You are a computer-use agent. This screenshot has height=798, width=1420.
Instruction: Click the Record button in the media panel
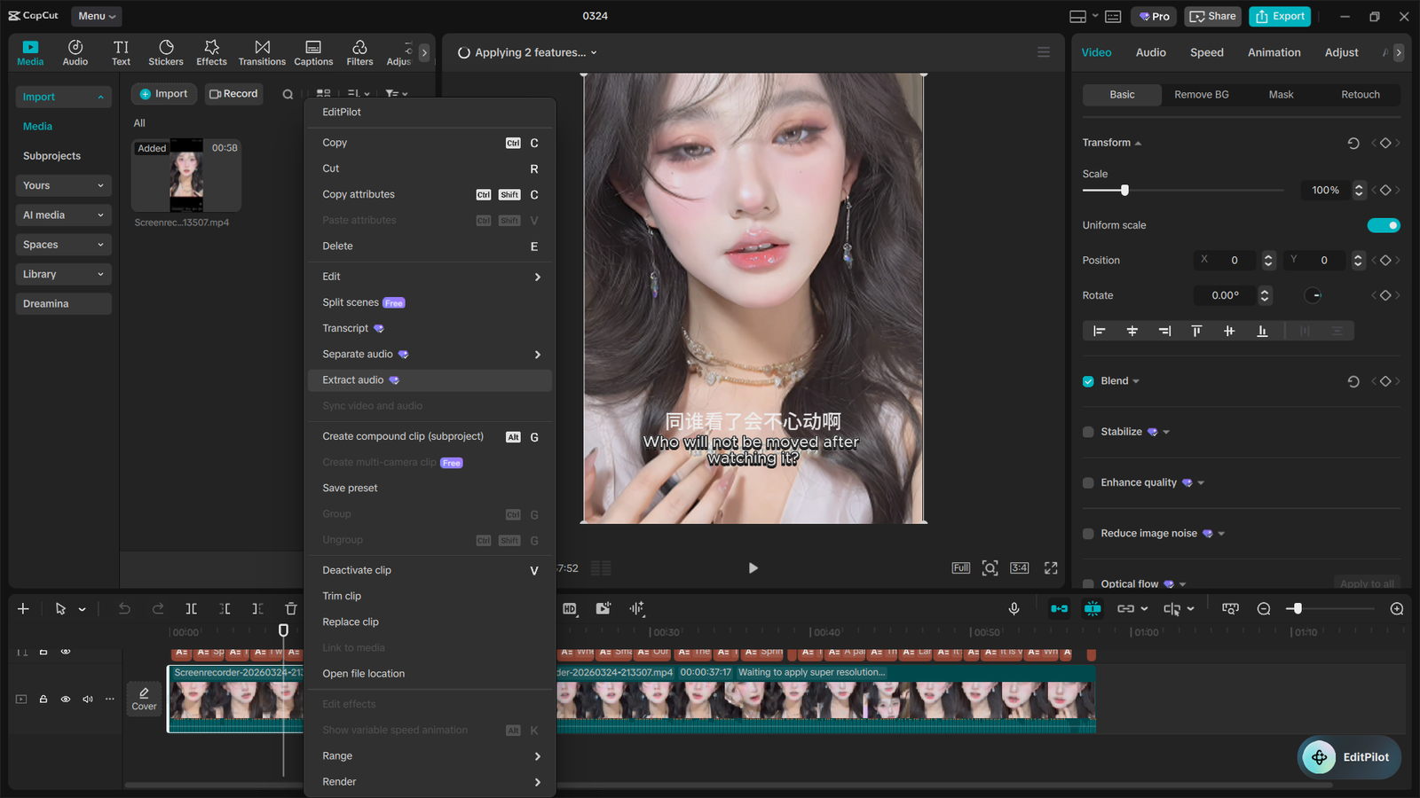tap(233, 93)
